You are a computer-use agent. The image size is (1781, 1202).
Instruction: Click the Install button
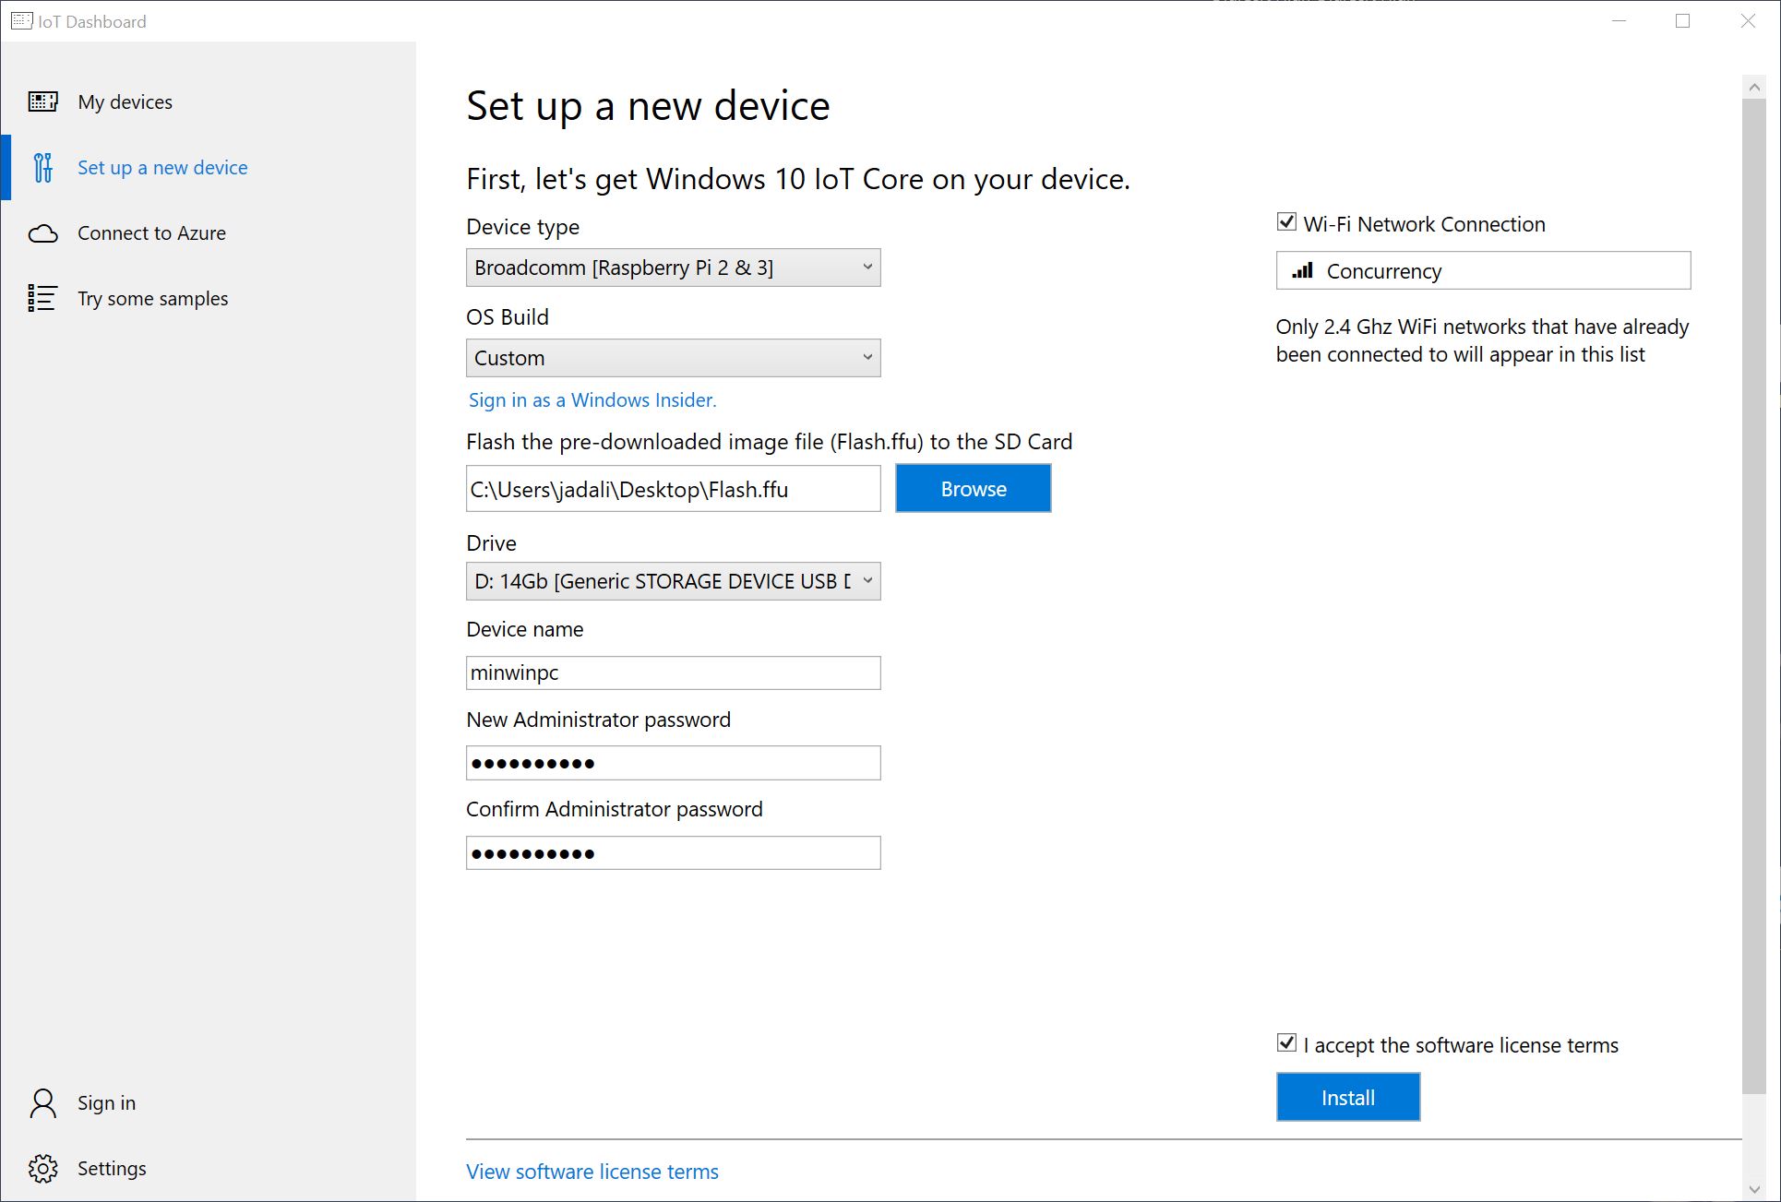pos(1347,1097)
